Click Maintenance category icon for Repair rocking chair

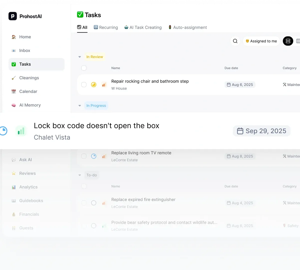[x=284, y=85]
